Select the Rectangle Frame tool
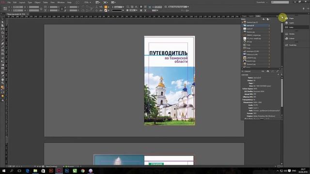The image size is (310, 174). pyautogui.click(x=2, y=50)
